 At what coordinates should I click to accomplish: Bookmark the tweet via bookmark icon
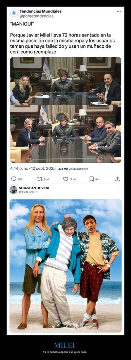click(92, 179)
